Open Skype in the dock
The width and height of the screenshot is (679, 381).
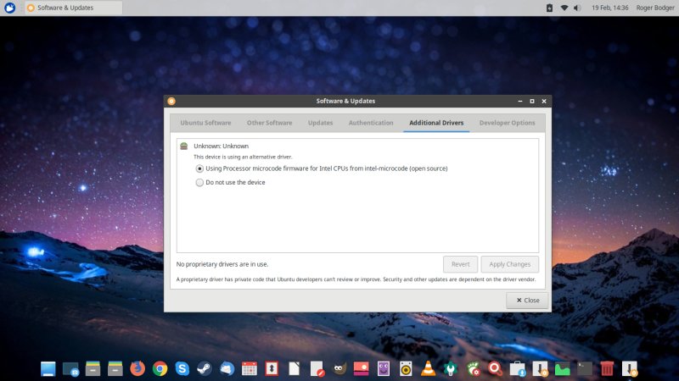click(182, 368)
